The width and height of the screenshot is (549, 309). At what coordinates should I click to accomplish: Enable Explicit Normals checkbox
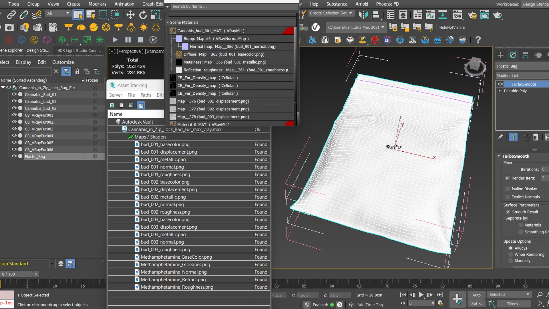pyautogui.click(x=508, y=197)
